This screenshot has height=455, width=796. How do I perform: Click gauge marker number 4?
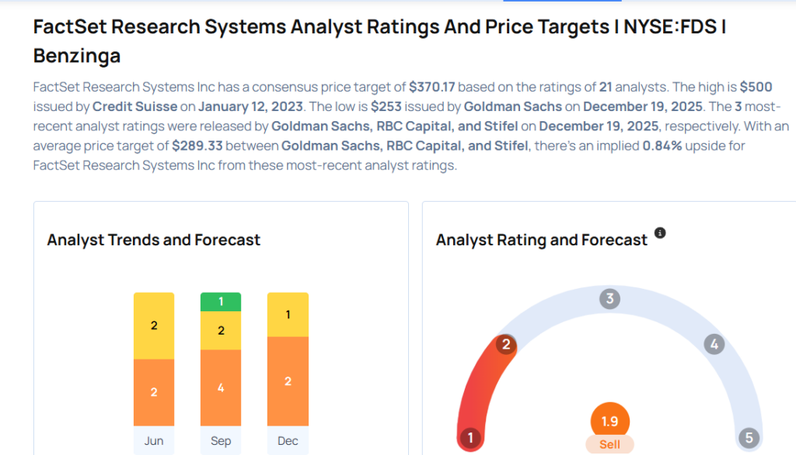click(714, 344)
